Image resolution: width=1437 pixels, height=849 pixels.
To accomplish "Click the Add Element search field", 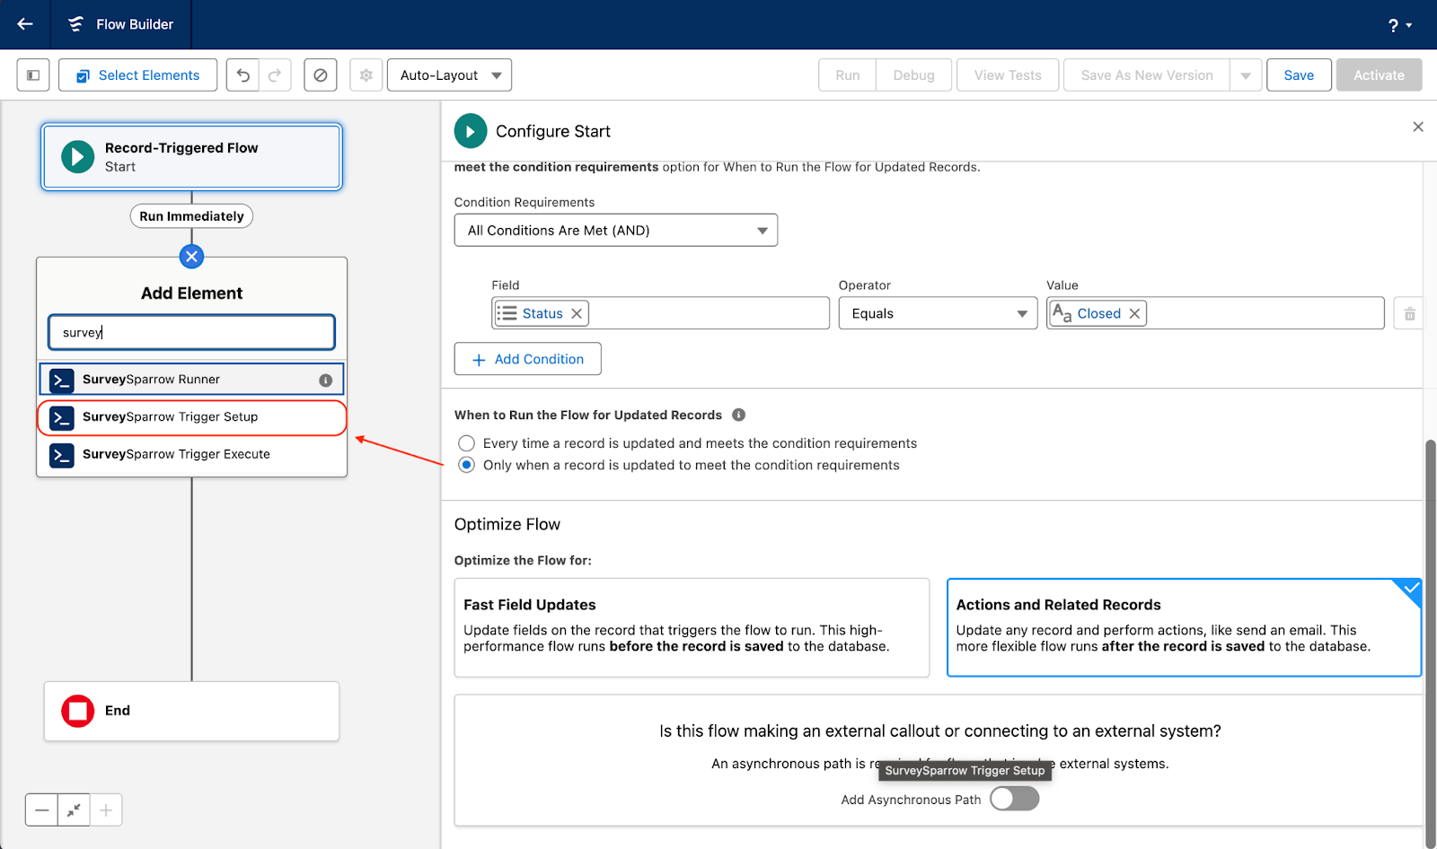I will point(191,332).
